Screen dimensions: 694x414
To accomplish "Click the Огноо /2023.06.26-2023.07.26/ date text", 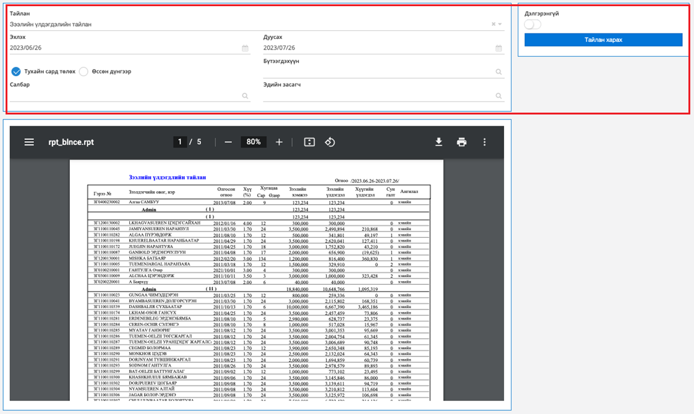I will (x=367, y=181).
